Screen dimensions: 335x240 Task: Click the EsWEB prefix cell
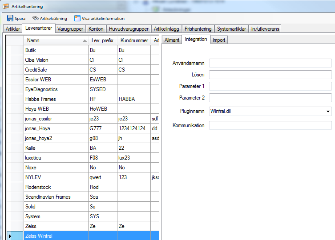point(103,80)
